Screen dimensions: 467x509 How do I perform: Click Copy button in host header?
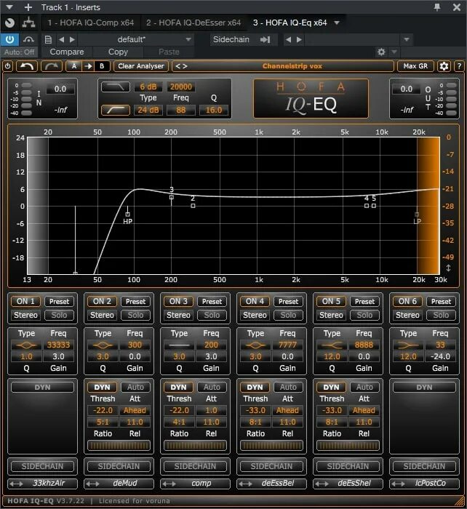click(118, 52)
